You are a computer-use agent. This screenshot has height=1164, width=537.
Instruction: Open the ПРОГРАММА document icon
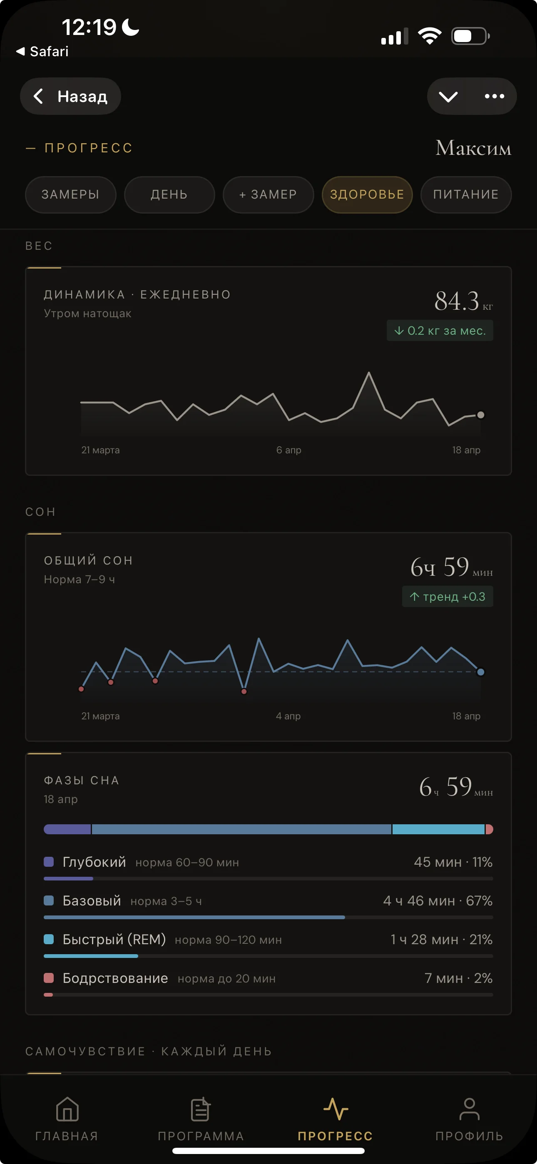pos(201,1109)
